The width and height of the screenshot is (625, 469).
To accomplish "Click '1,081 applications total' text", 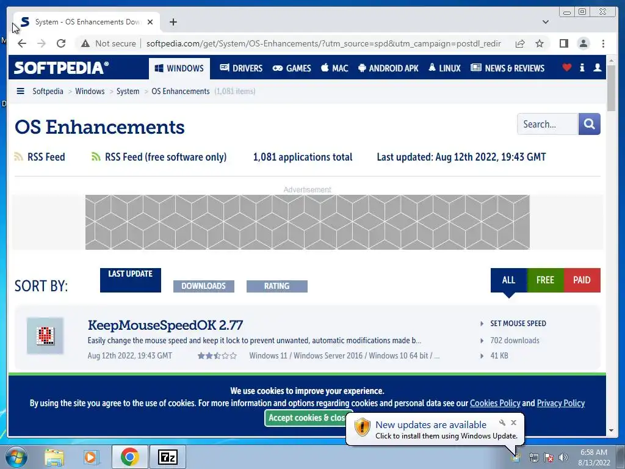I will tap(303, 157).
